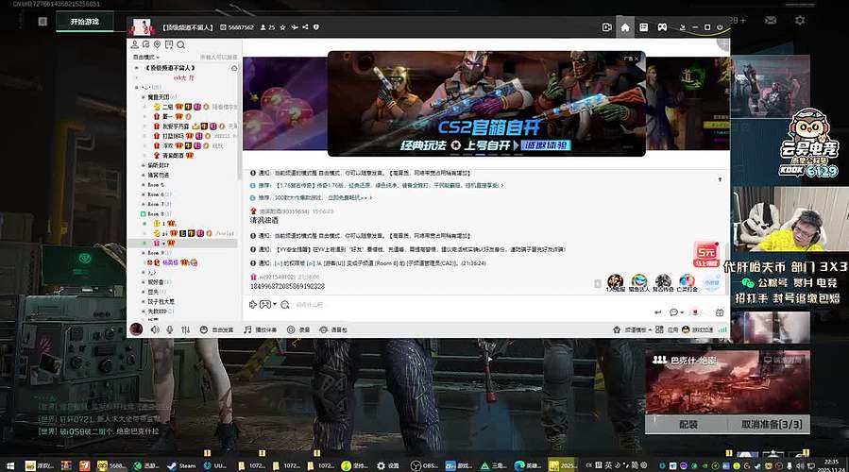Go to the YY home tab icon
This screenshot has width=849, height=472.
tap(625, 27)
